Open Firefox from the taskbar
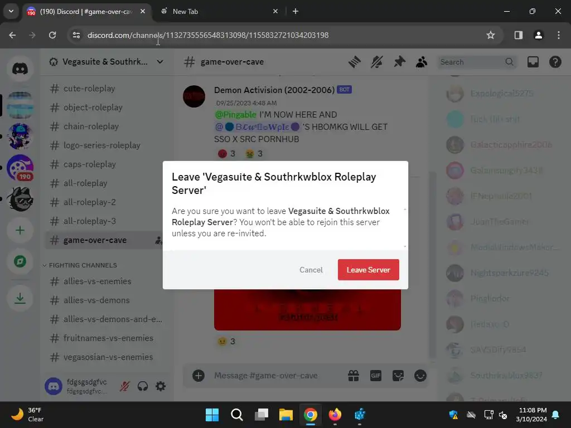571x428 pixels. 335,415
